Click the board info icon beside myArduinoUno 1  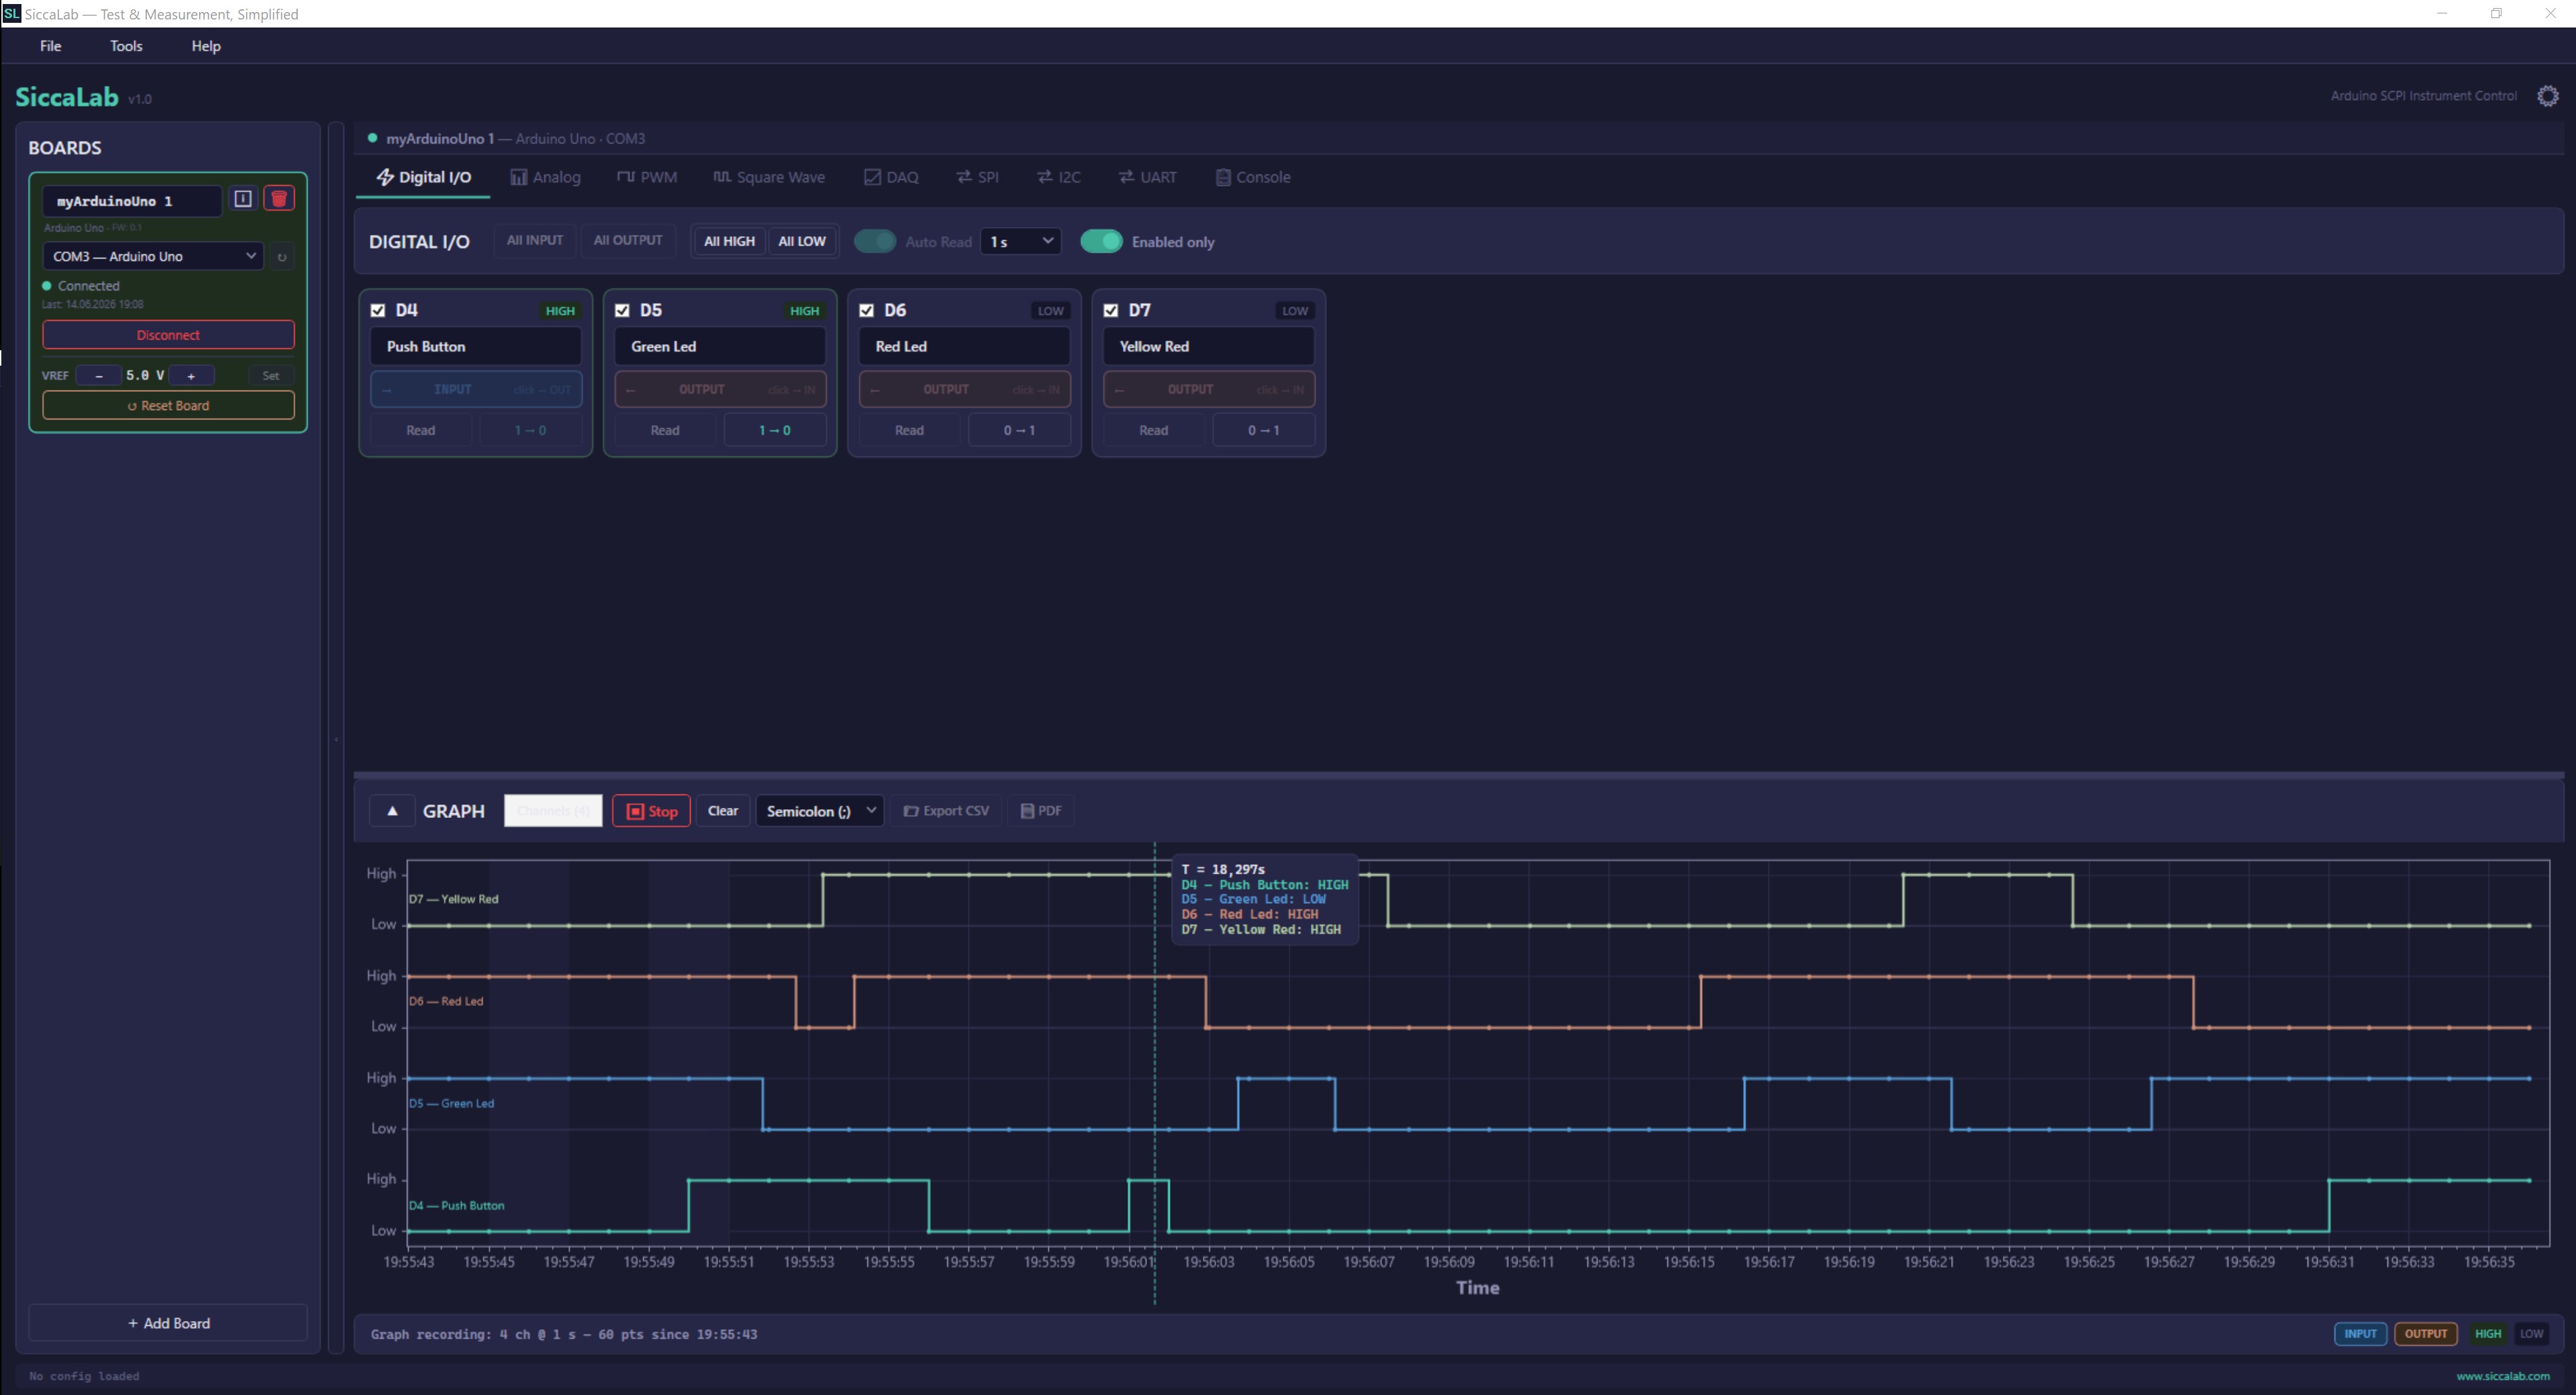pos(243,198)
